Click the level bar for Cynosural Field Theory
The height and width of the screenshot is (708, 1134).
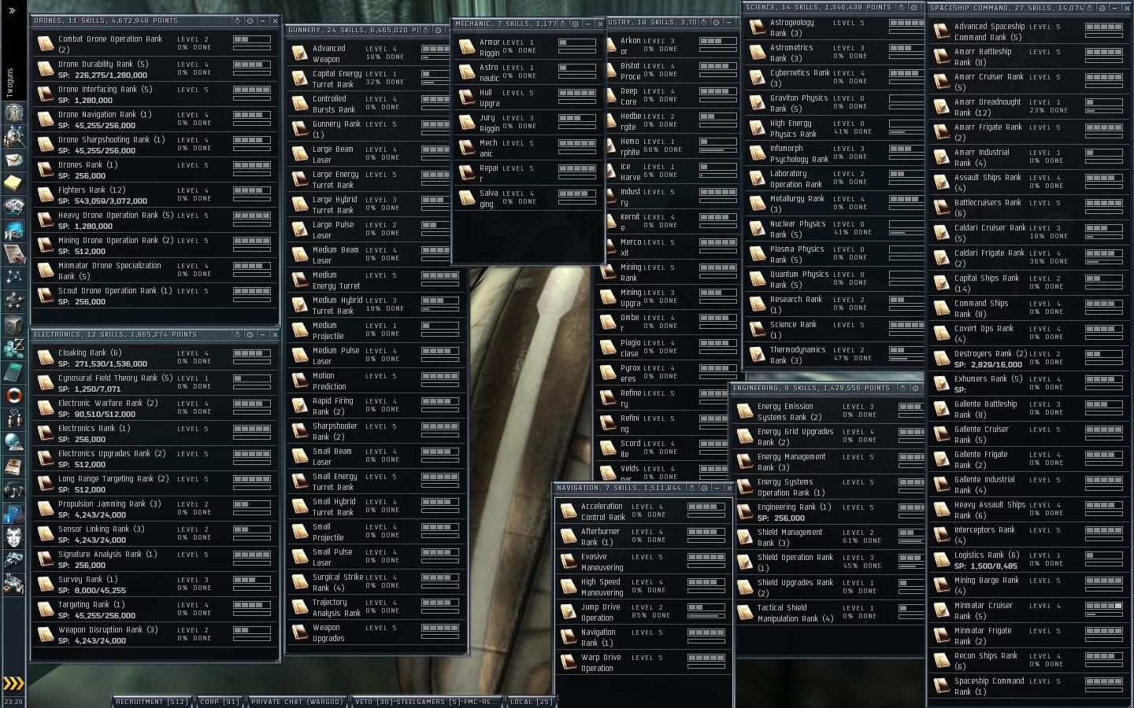click(x=252, y=378)
